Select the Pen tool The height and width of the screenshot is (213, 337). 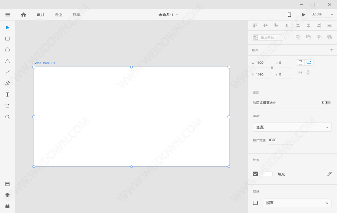click(8, 83)
